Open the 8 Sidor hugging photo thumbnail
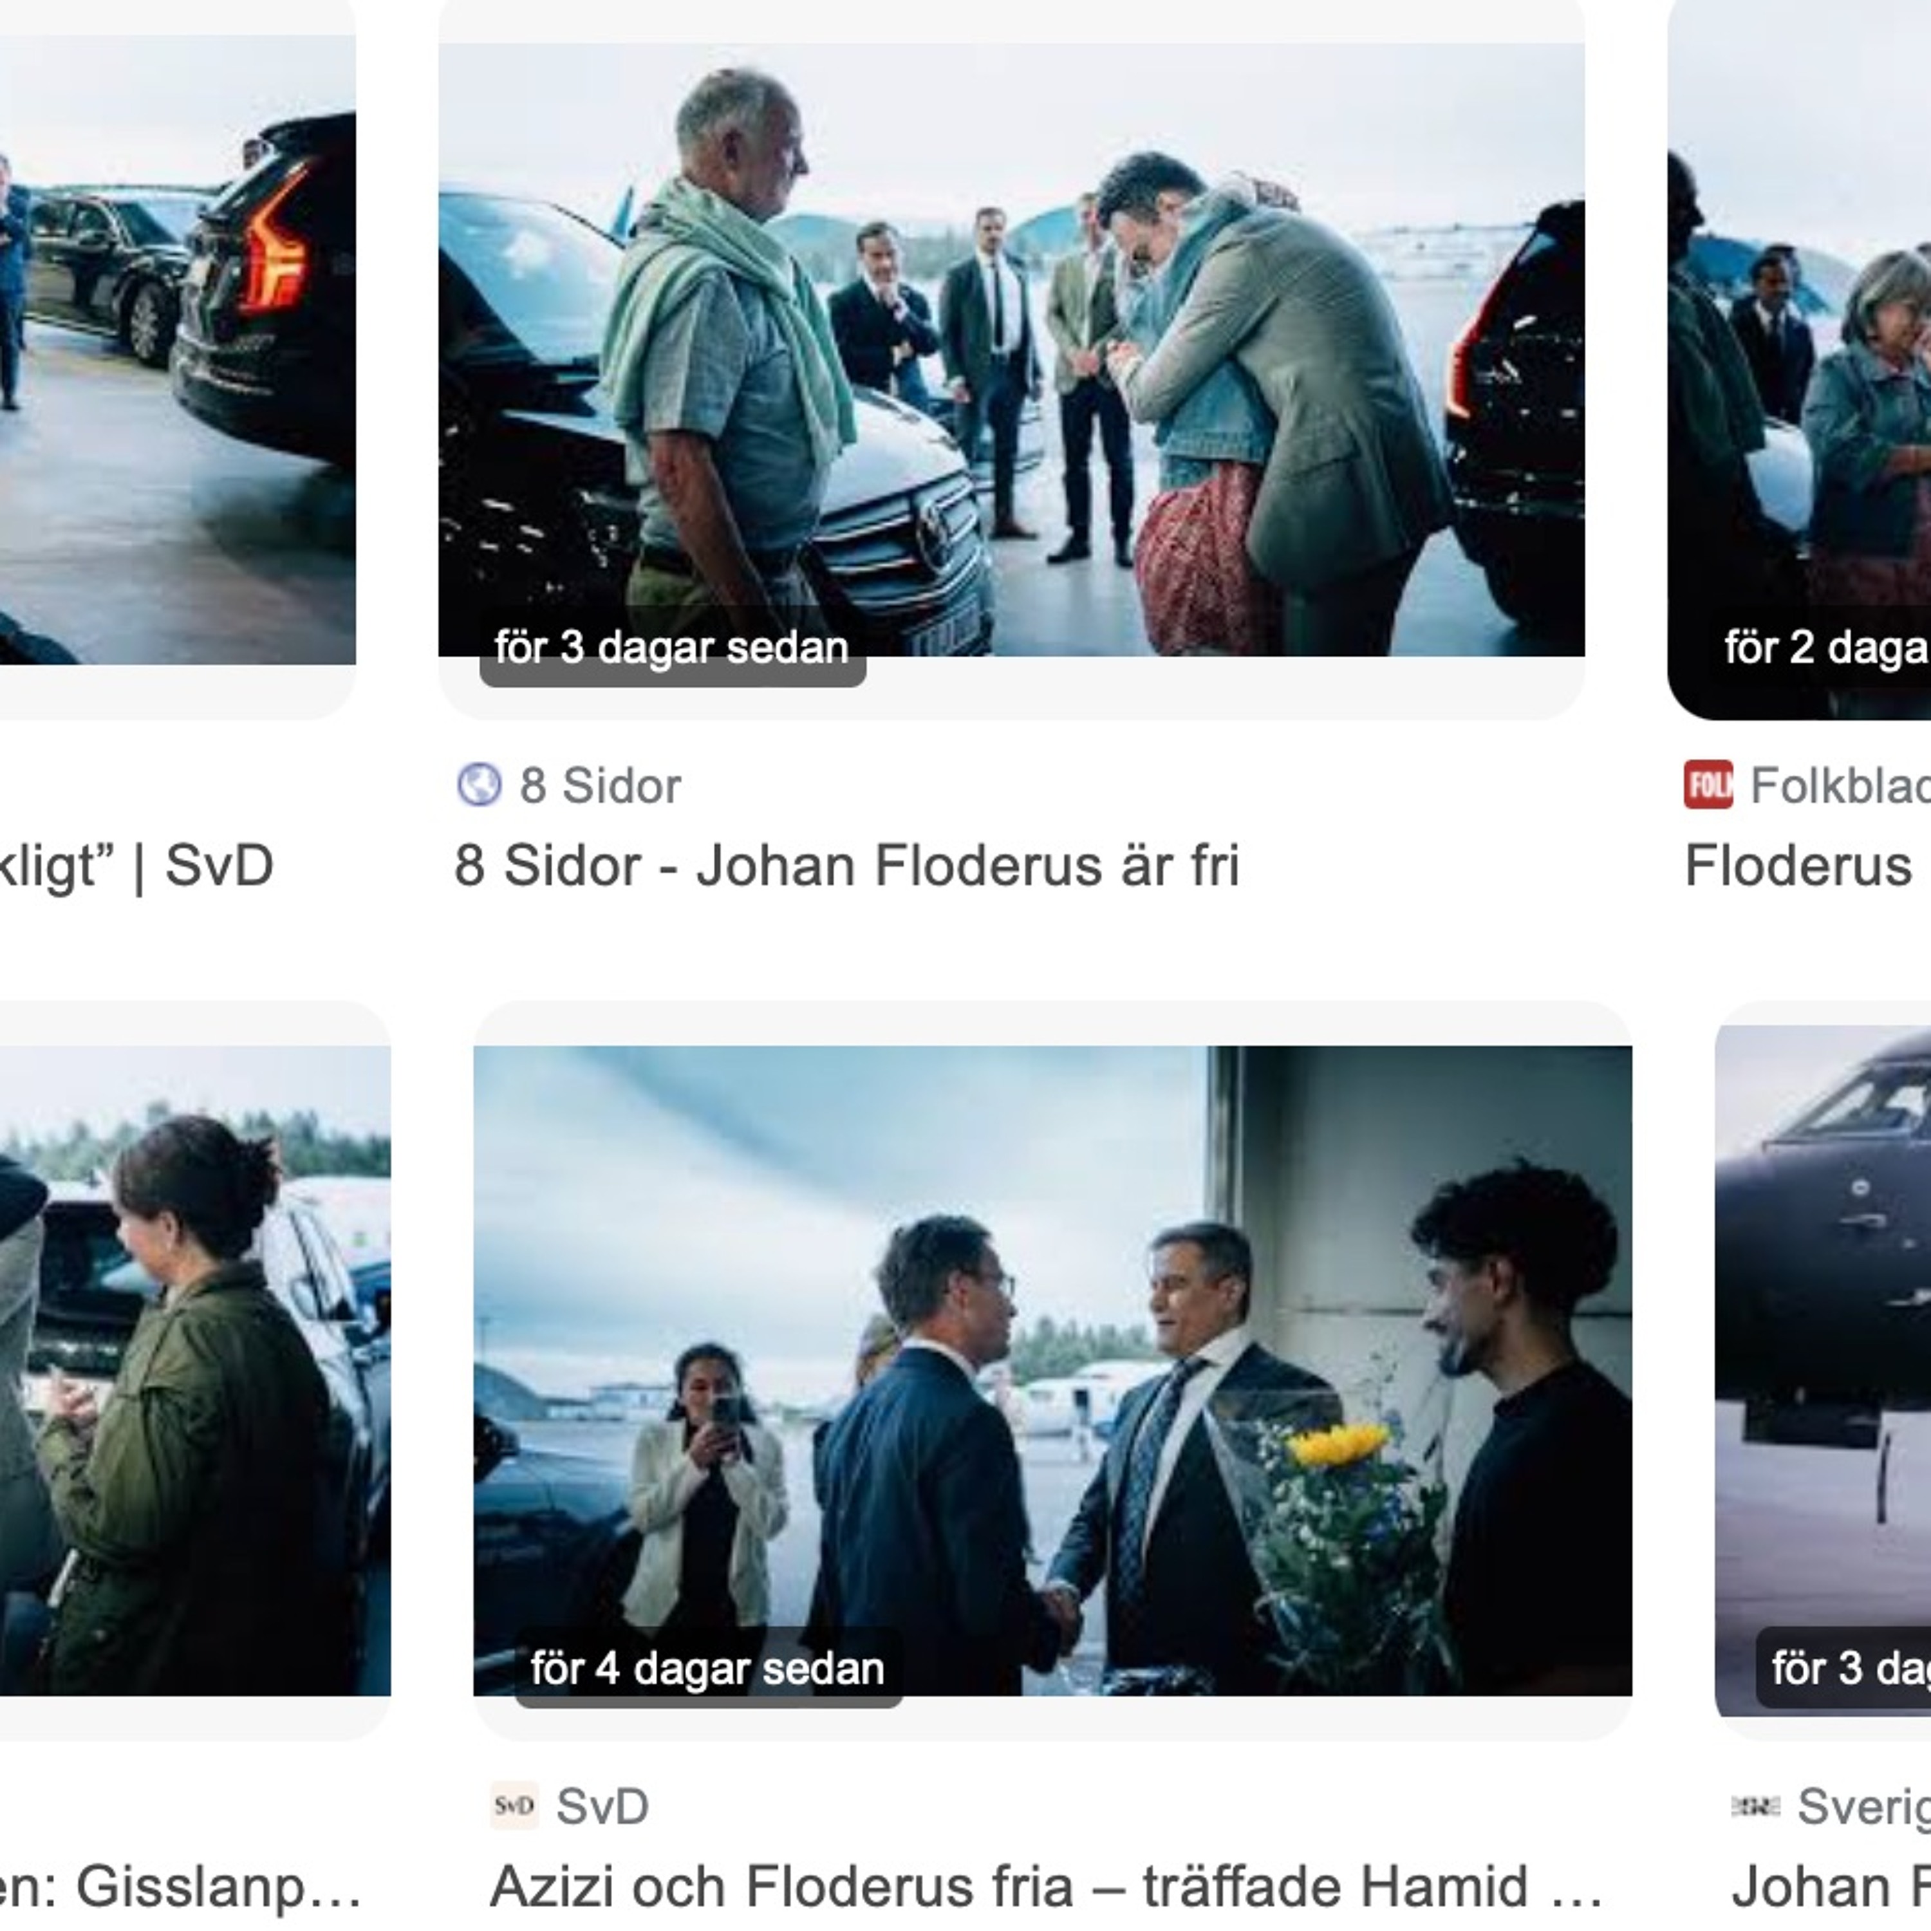The image size is (1931, 1931). point(1011,350)
